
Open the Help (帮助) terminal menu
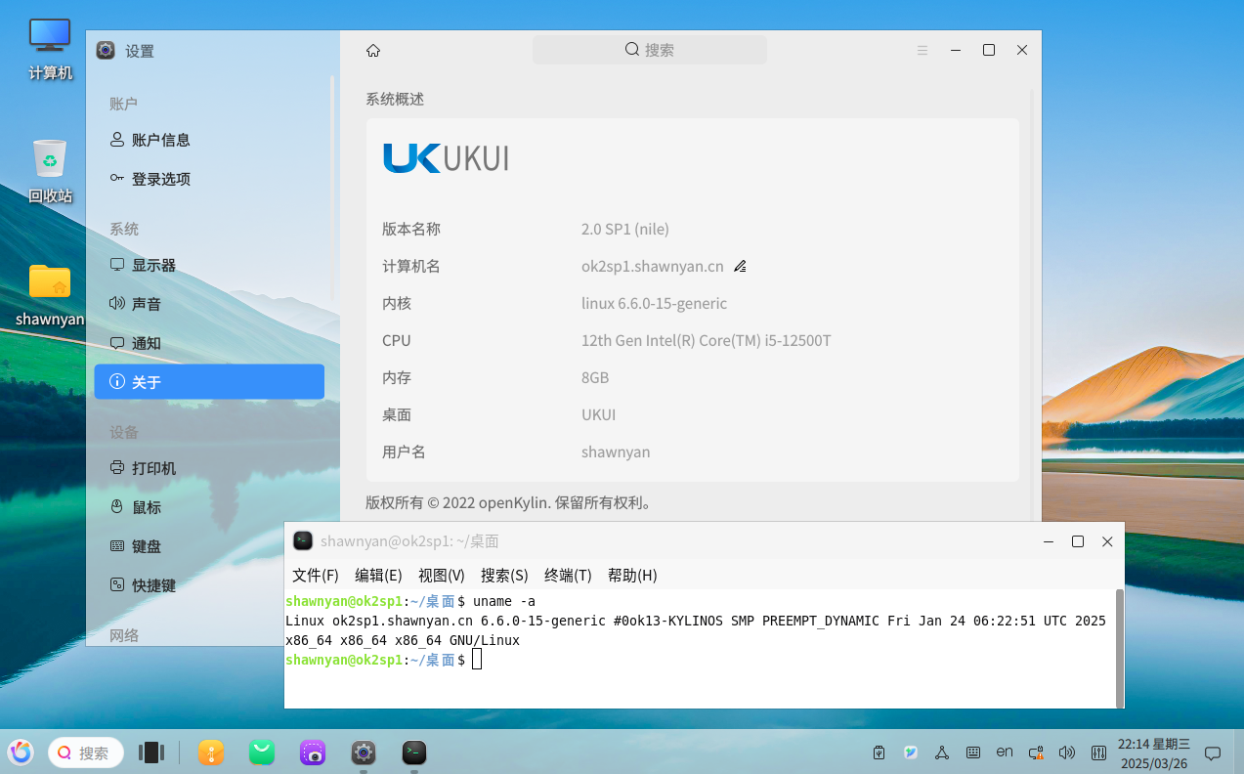632,576
